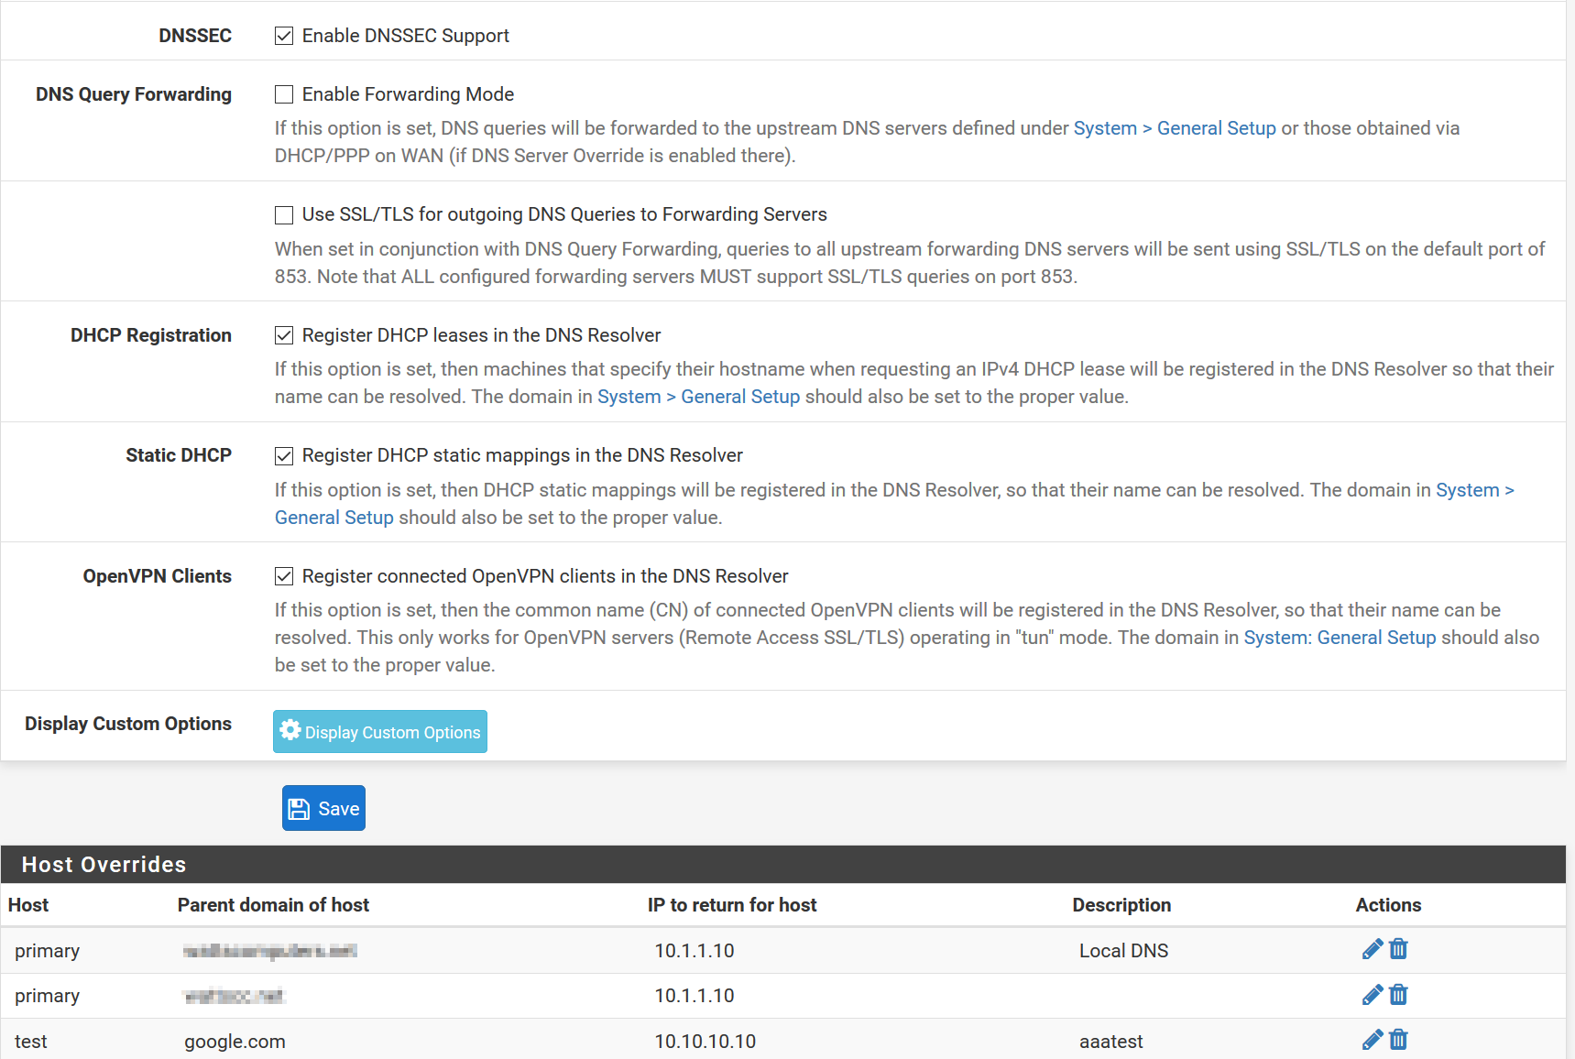
Task: Open System > General Setup link in DHCP Registration
Action: [698, 397]
